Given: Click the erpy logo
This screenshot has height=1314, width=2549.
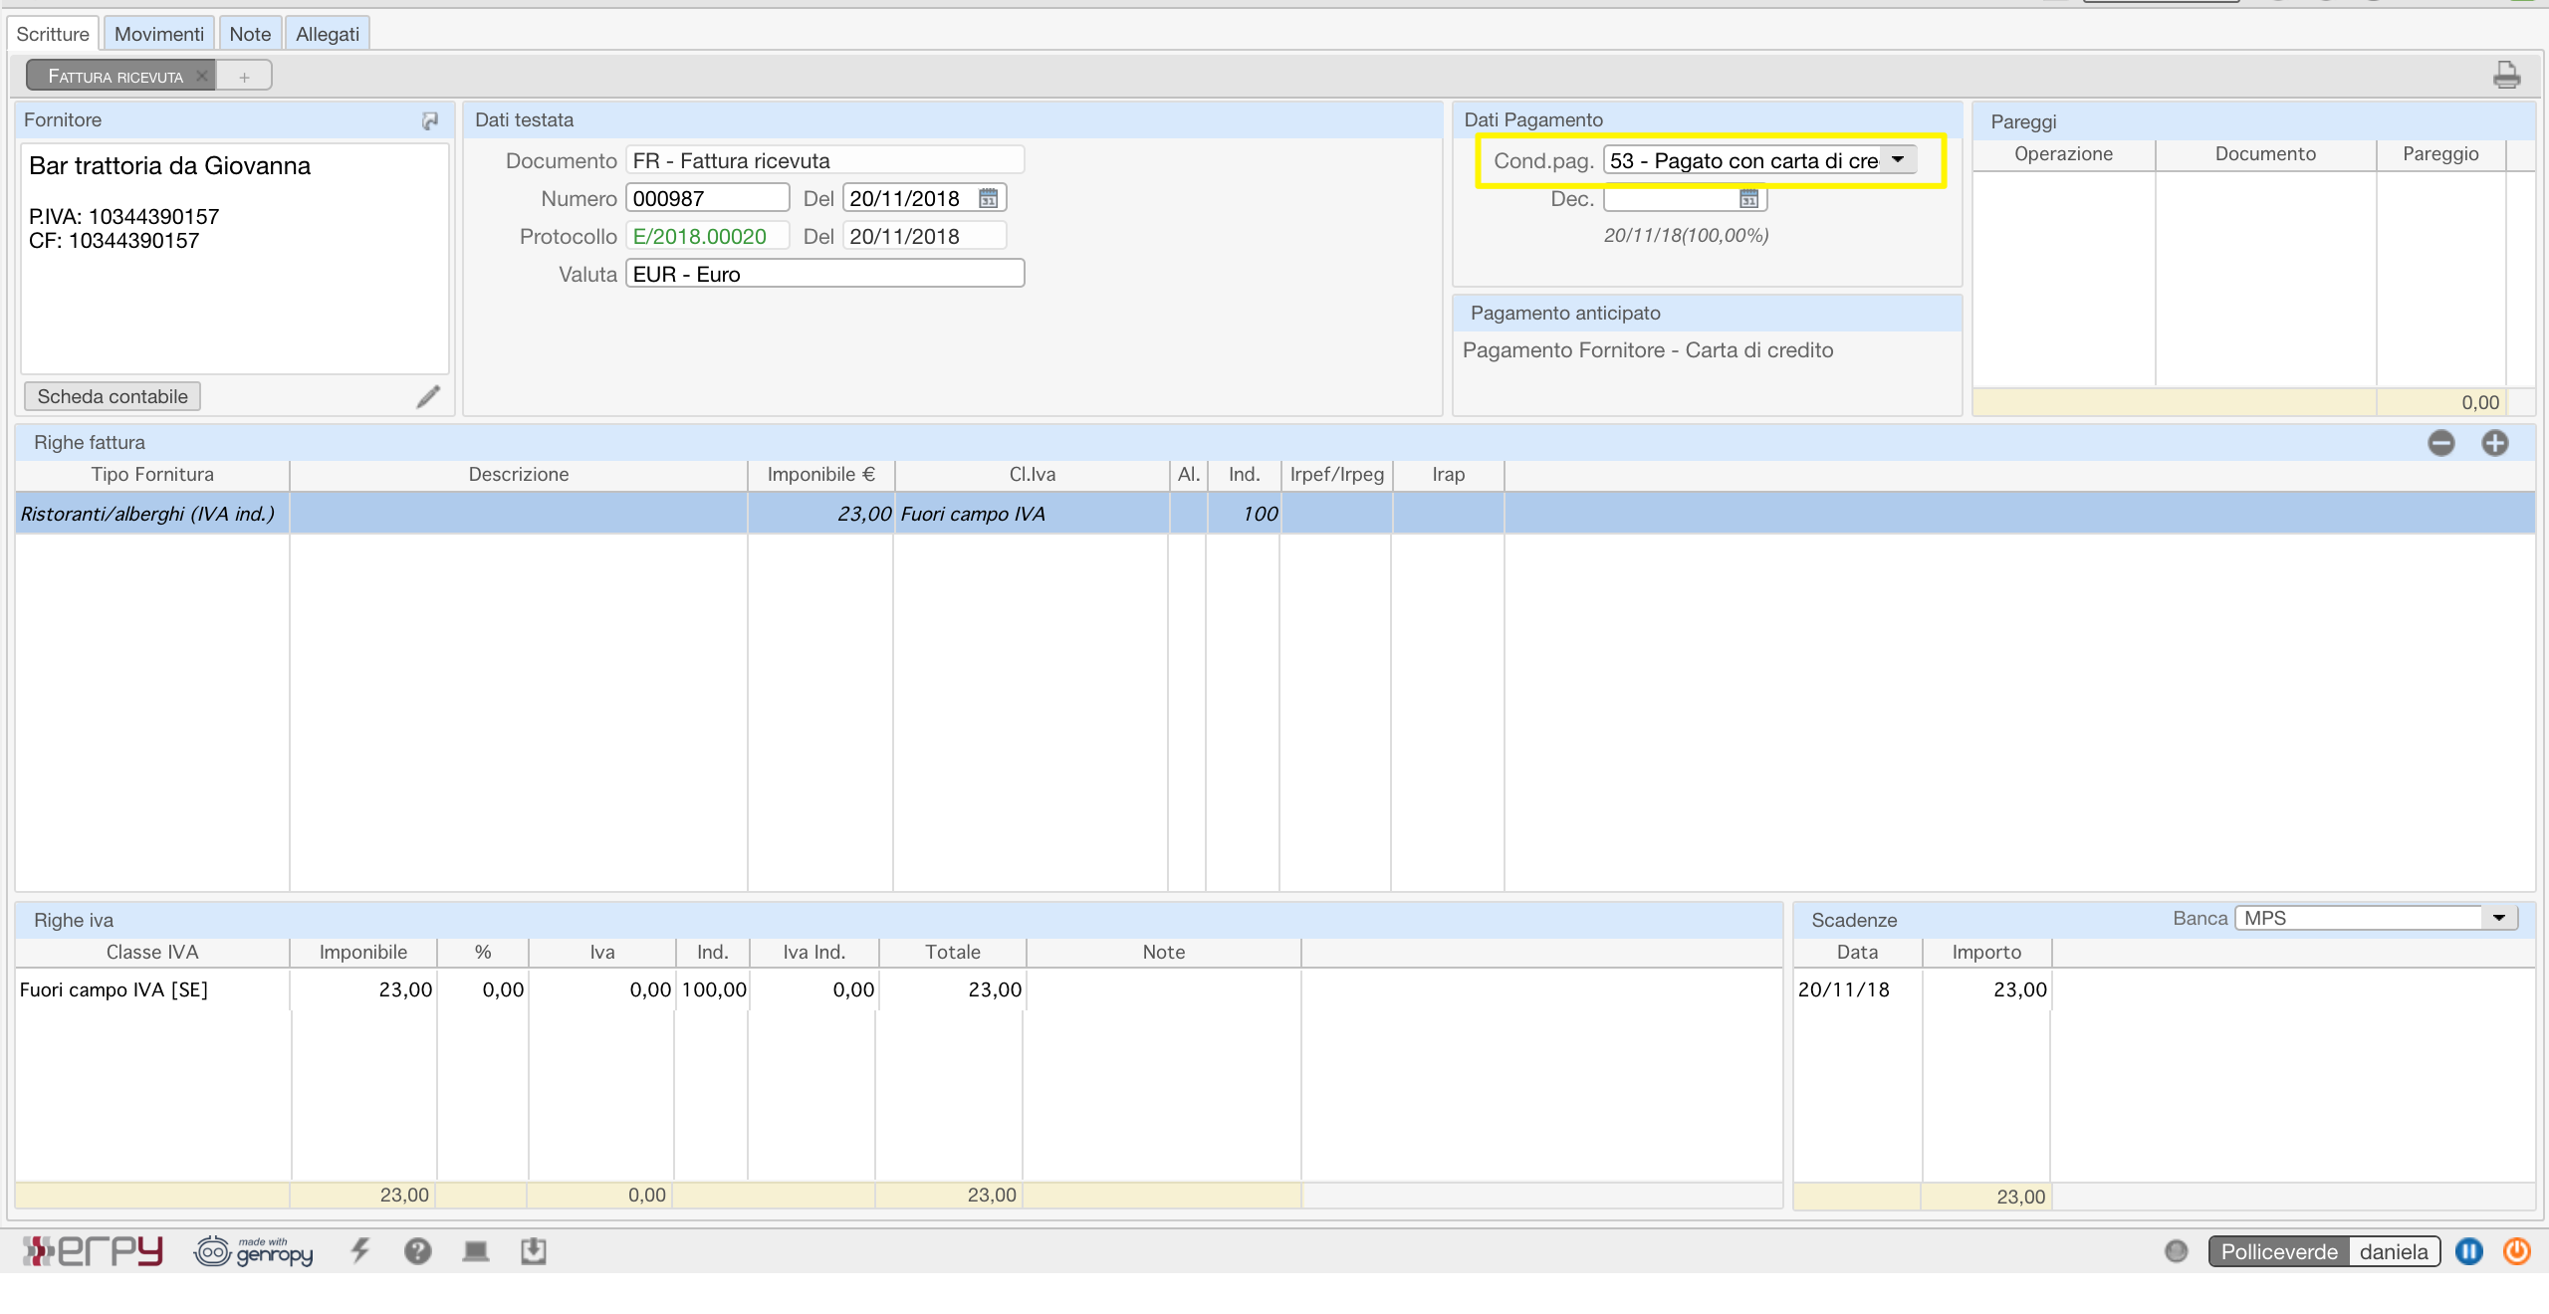Looking at the screenshot, I should point(93,1250).
